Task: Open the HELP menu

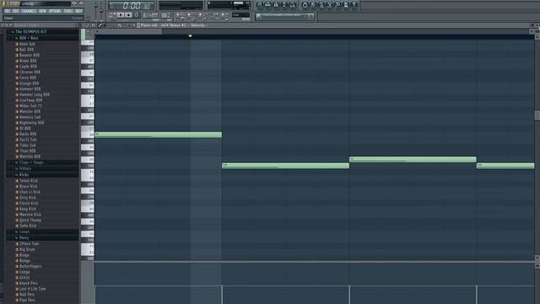Action: coord(78,11)
